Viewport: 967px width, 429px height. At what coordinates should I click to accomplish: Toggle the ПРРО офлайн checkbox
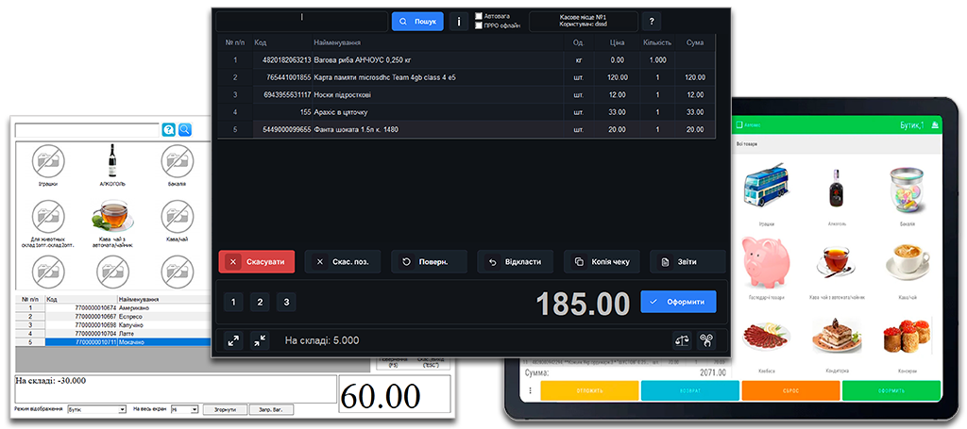480,25
